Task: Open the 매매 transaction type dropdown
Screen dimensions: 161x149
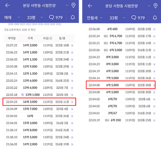Action: 12,18
